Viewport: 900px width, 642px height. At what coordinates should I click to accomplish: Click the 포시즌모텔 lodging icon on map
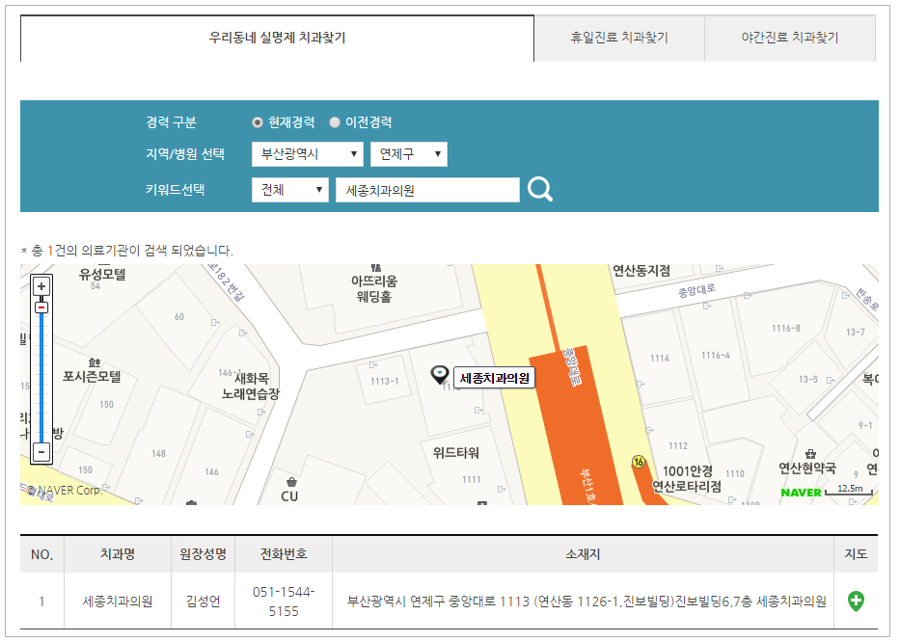point(93,361)
